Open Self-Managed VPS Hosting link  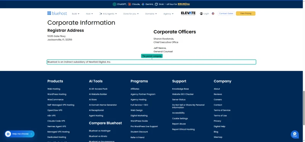[61, 105]
